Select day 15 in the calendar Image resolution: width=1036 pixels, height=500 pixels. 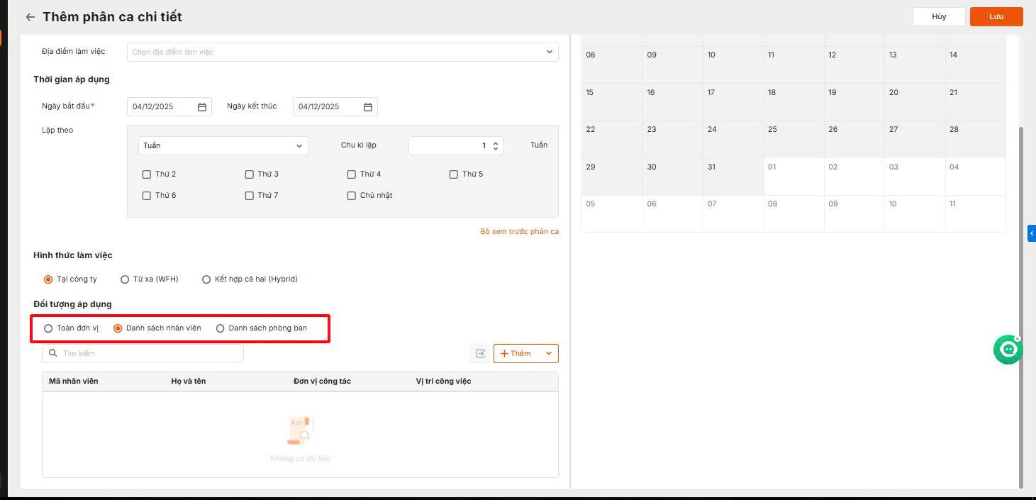coord(612,102)
